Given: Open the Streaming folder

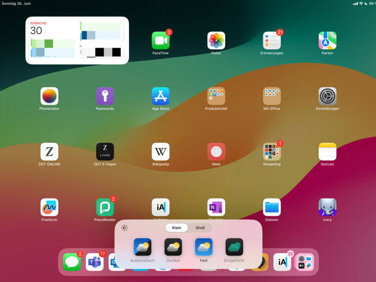Looking at the screenshot, I should 272,152.
